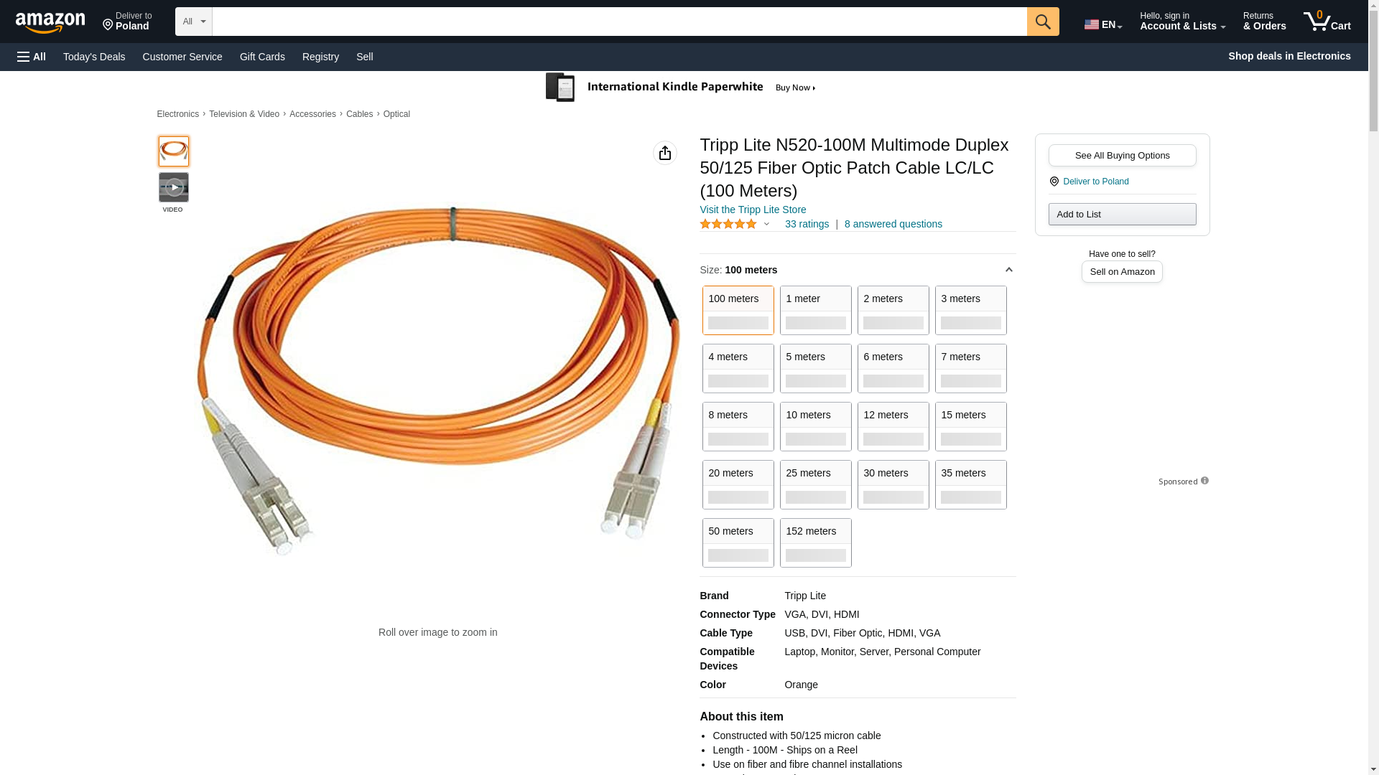Open the All hamburger menu
The height and width of the screenshot is (775, 1379).
coord(32,57)
